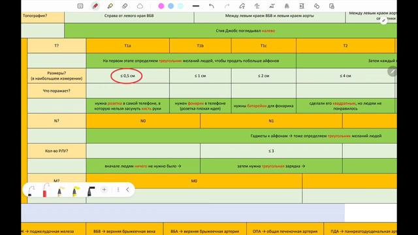
Task: Click the 'Стив Джобс поглядывал налево' row
Action: click(231, 31)
